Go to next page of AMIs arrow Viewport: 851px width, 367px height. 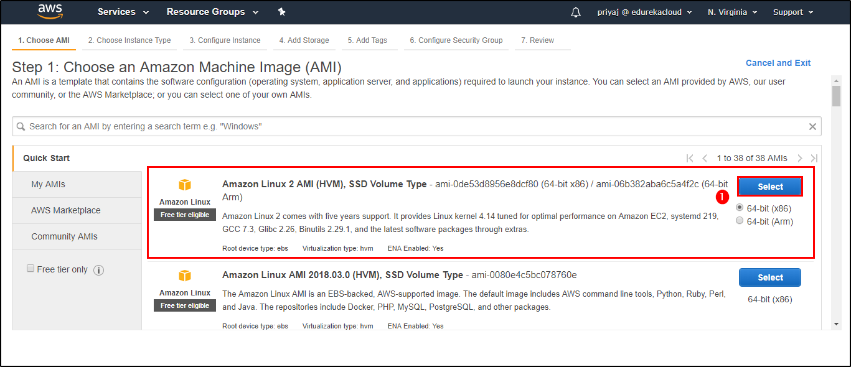tap(800, 158)
